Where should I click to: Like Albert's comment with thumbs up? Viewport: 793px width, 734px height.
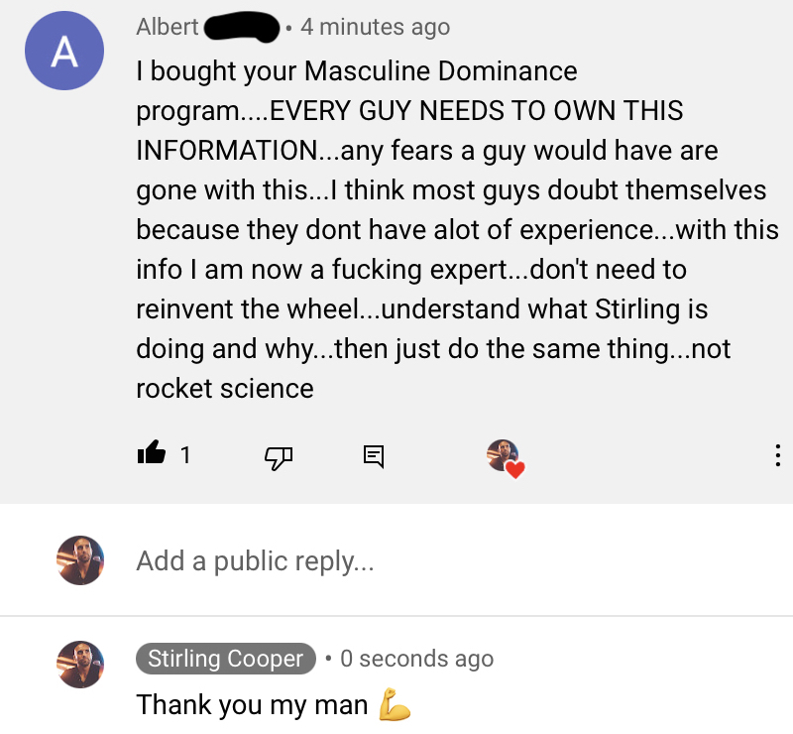(152, 455)
